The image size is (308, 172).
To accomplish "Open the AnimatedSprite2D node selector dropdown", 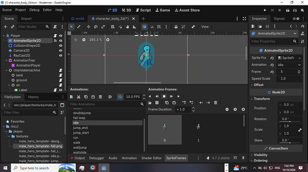I will click(274, 33).
